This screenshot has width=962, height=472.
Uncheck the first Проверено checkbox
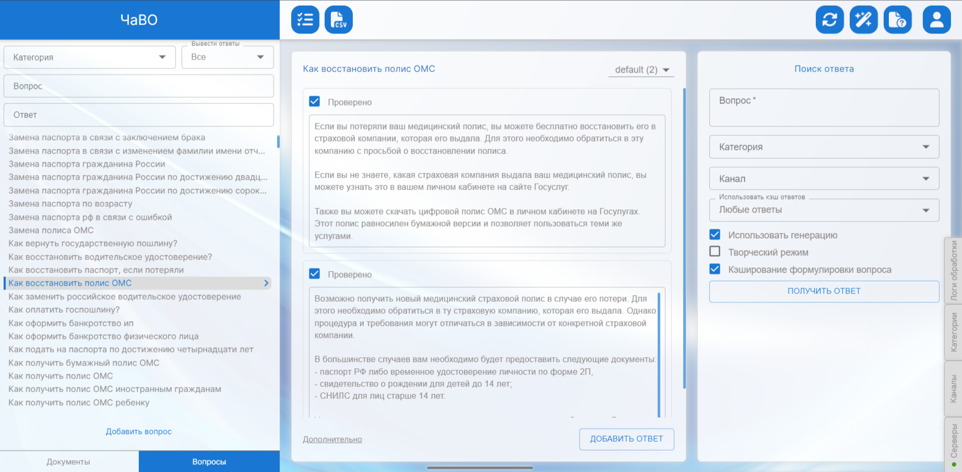pos(315,102)
